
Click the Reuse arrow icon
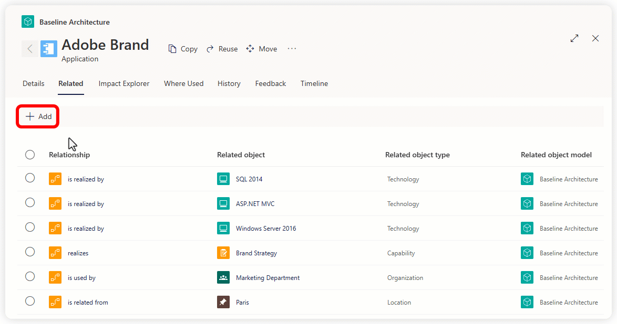(210, 49)
